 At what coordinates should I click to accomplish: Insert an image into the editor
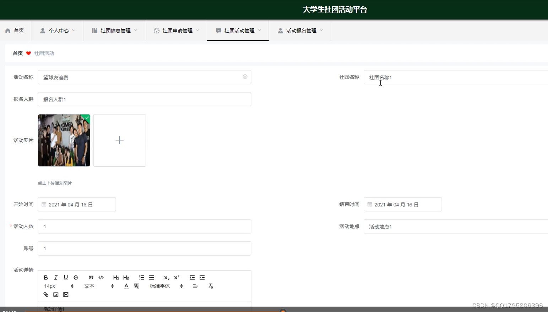coord(56,295)
